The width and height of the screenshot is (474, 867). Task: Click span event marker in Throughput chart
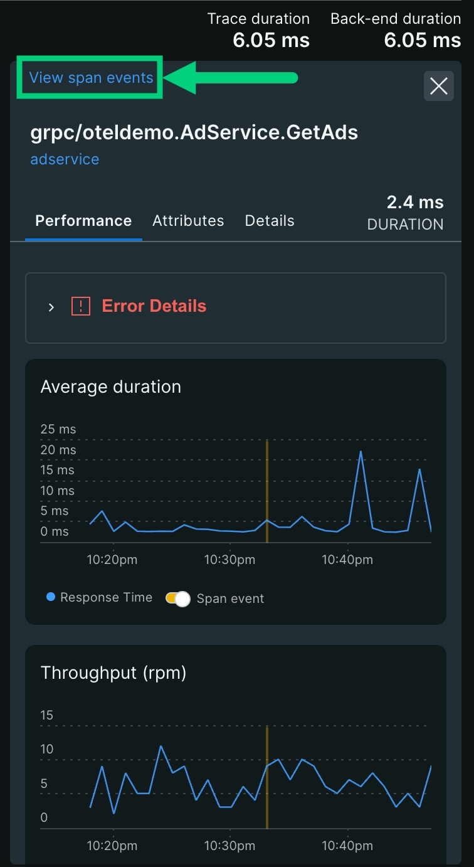point(267,778)
